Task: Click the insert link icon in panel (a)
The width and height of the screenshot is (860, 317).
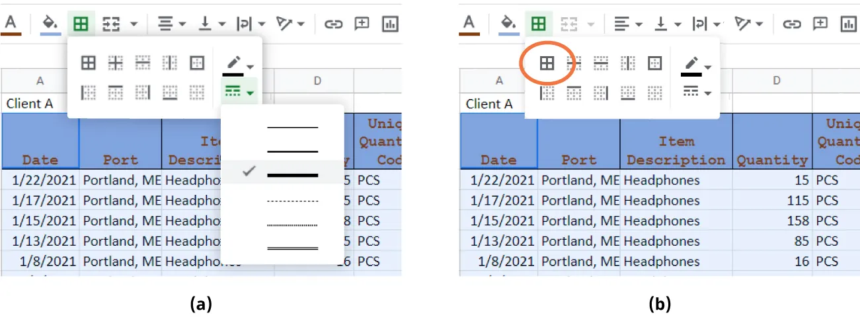Action: point(334,24)
